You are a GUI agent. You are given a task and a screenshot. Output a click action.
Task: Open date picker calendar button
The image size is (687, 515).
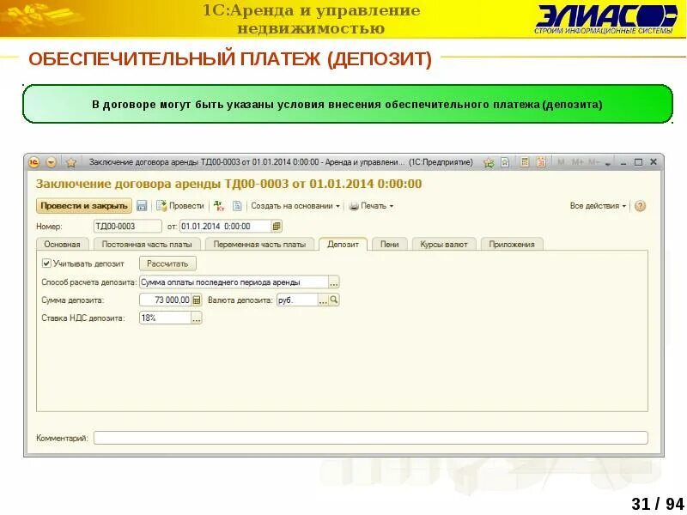coord(277,227)
